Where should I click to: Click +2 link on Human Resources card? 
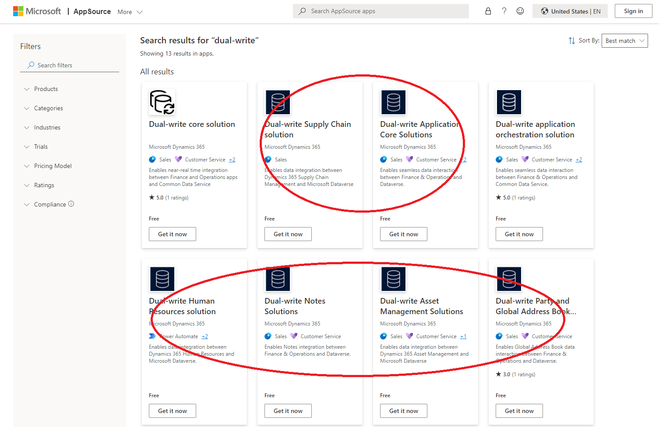coord(204,336)
